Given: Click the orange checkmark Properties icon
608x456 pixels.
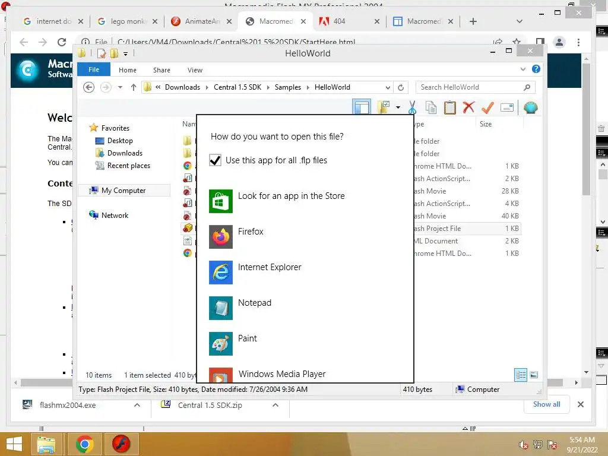Looking at the screenshot, I should 487,107.
